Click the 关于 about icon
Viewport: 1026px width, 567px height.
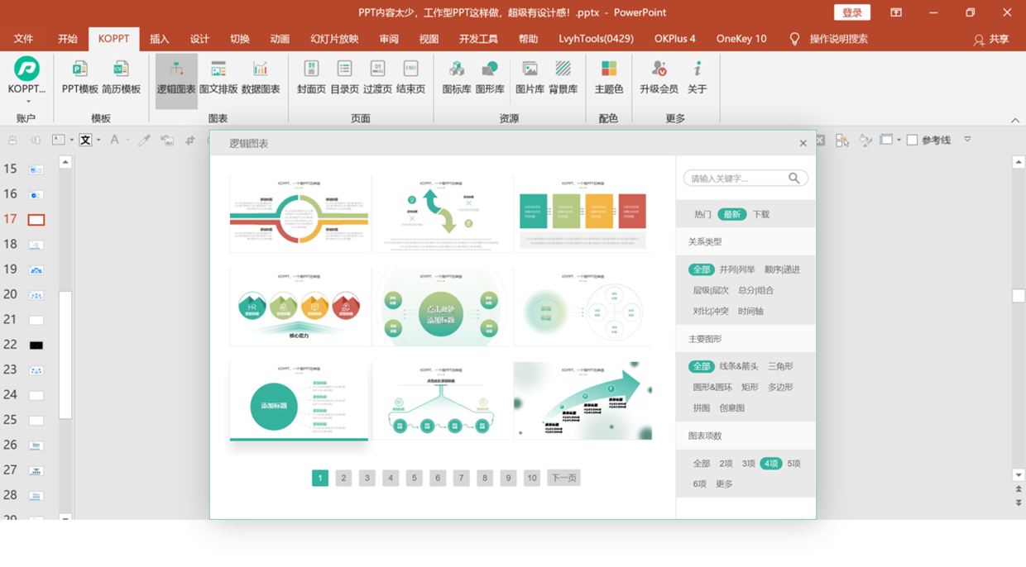tap(698, 69)
